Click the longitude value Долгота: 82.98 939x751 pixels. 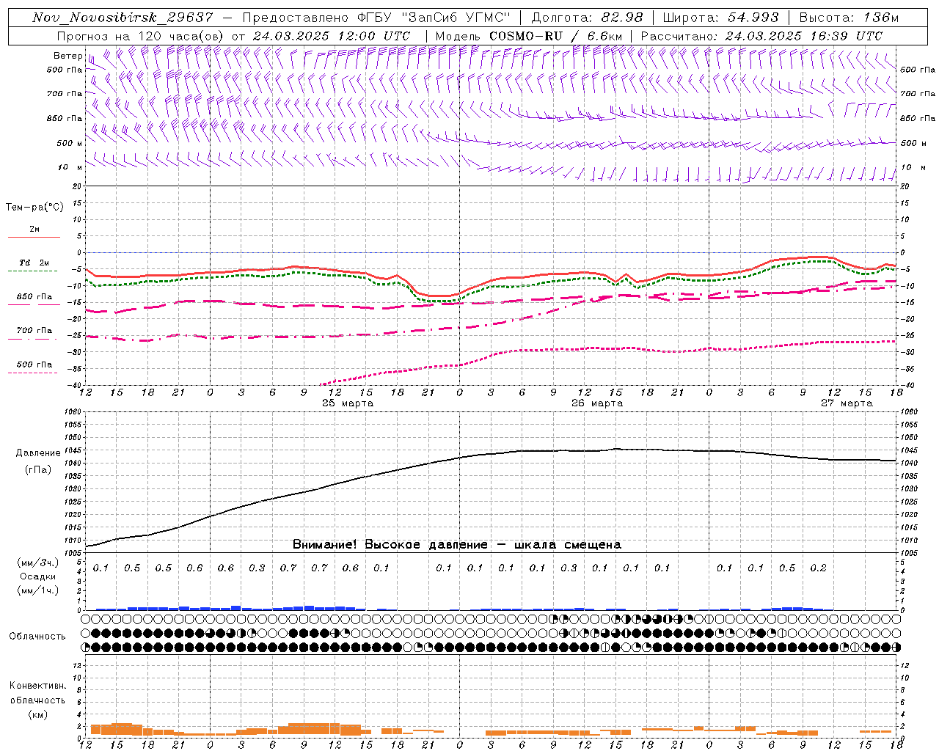(x=587, y=18)
